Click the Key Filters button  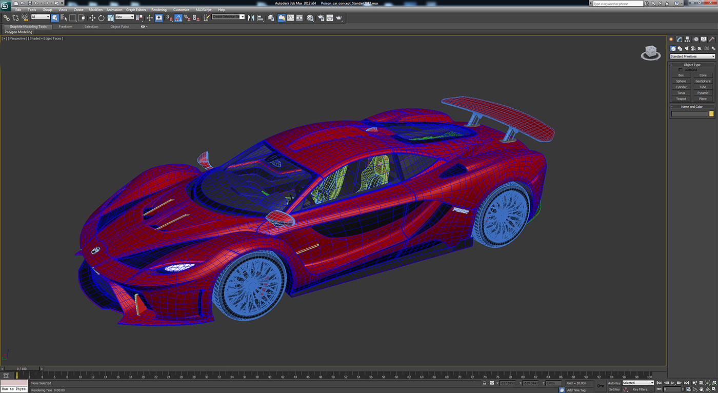point(642,389)
